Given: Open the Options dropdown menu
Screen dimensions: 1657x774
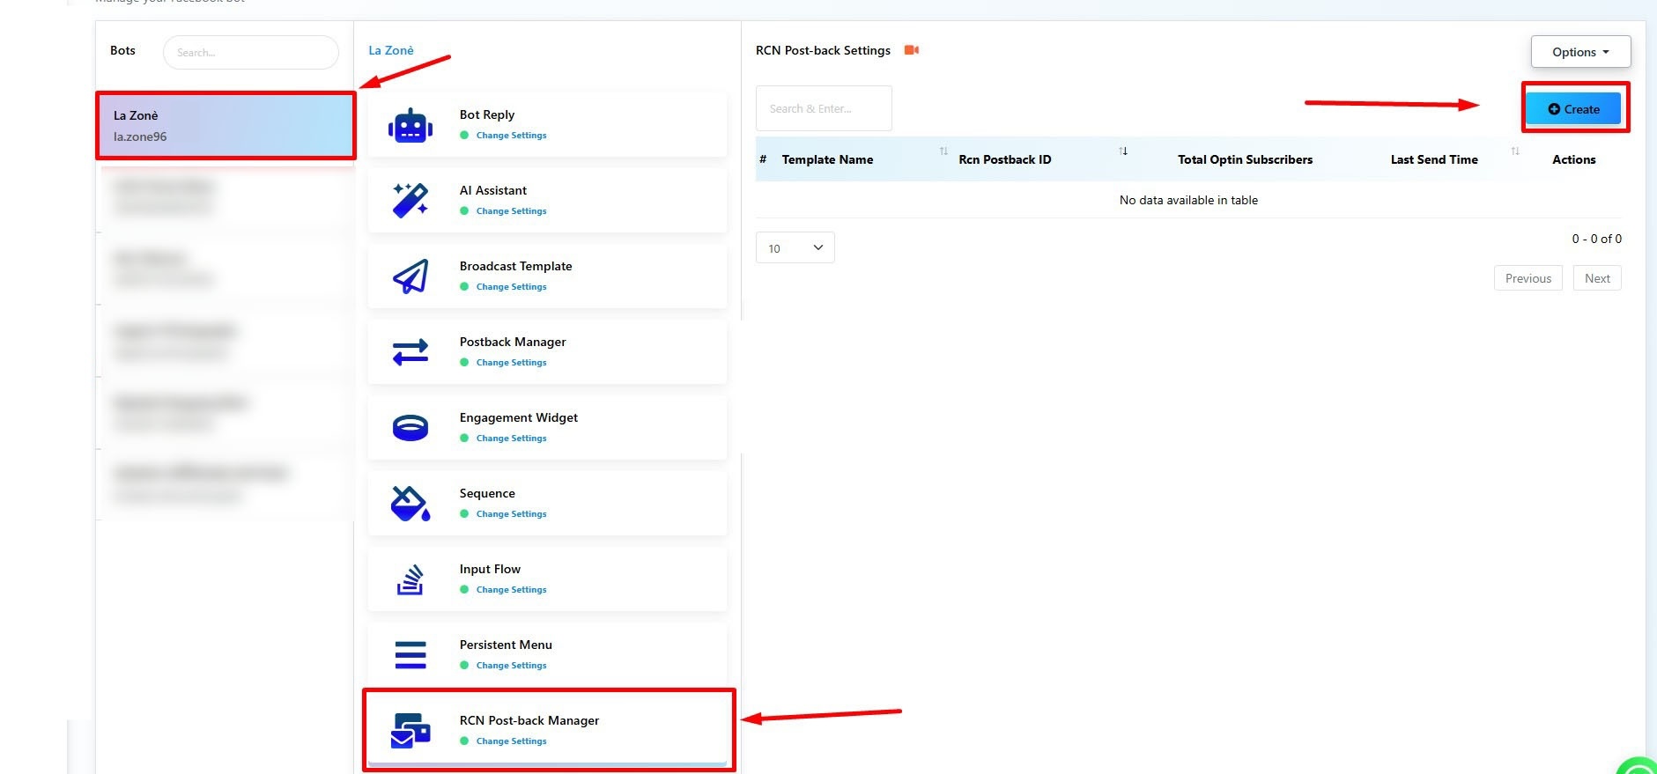Looking at the screenshot, I should pyautogui.click(x=1580, y=52).
